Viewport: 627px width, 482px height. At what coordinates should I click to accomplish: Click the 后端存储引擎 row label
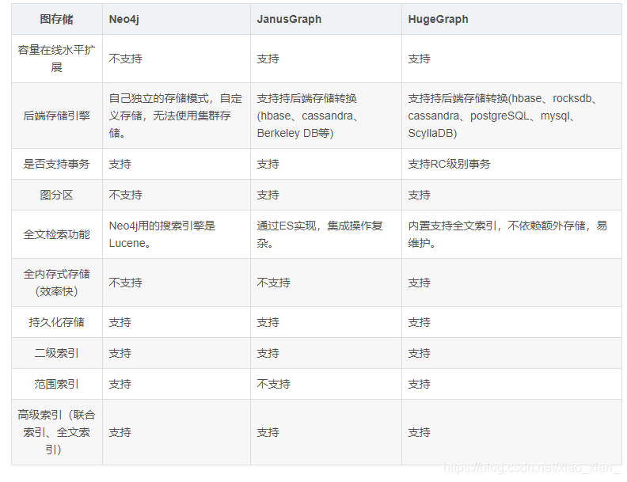56,116
